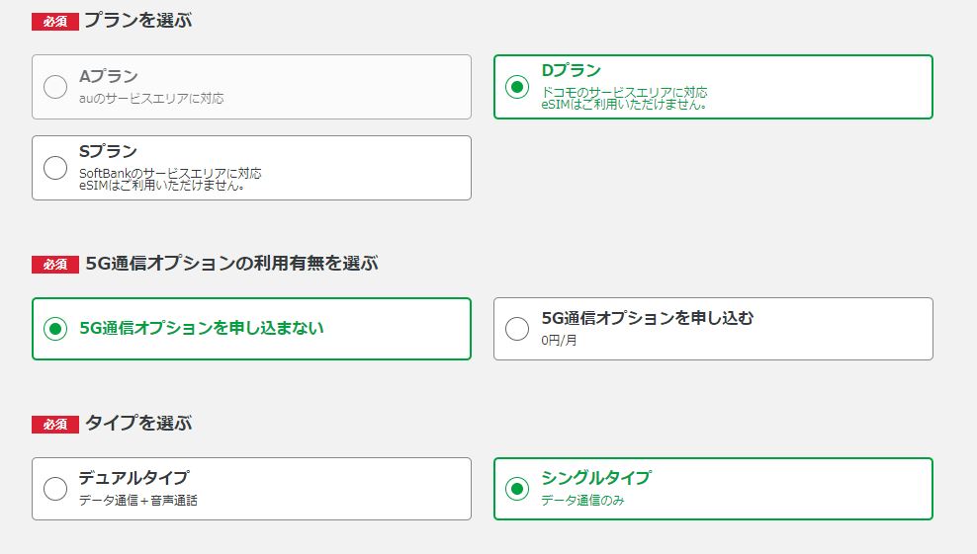The image size is (977, 554).
Task: Select シングルタイプ radio button
Action: click(517, 489)
